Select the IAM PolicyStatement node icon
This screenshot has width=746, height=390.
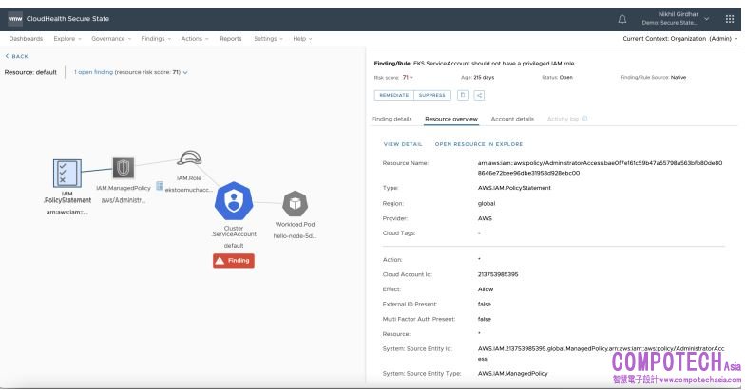pyautogui.click(x=67, y=173)
